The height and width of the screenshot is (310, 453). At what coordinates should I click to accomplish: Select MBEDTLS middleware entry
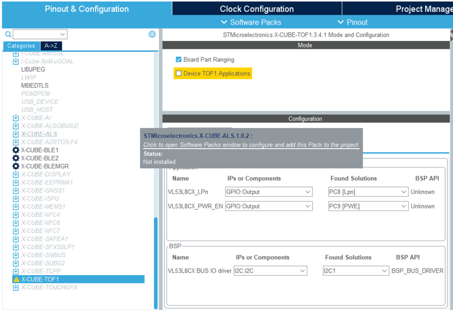click(34, 85)
